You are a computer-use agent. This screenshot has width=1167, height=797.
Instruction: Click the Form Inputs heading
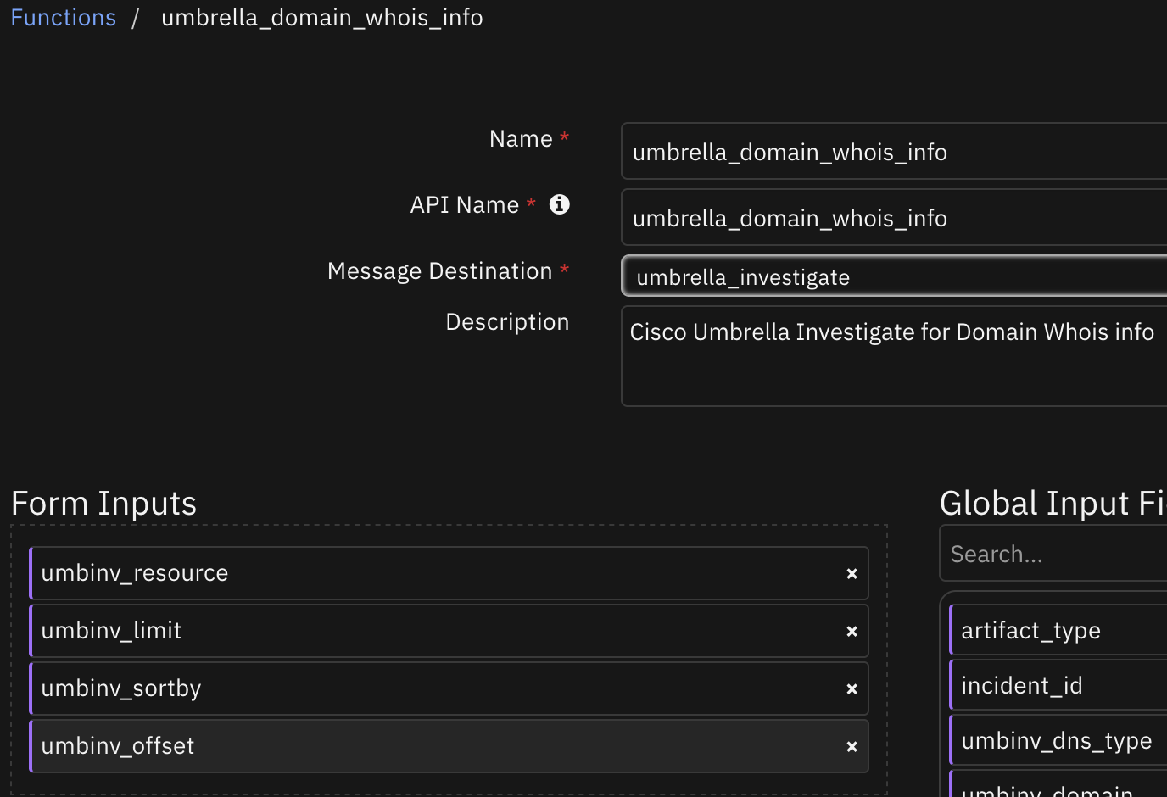(103, 504)
